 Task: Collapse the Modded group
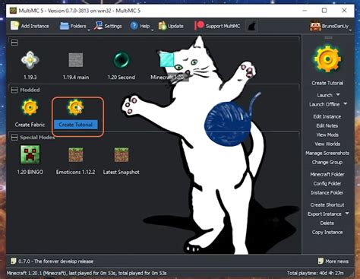pos(14,90)
